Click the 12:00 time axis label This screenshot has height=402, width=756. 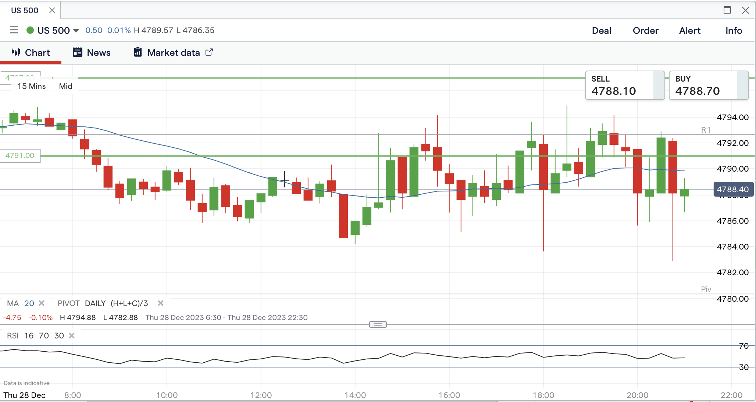261,395
